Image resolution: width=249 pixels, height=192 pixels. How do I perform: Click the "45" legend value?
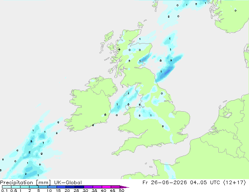(x=112, y=190)
